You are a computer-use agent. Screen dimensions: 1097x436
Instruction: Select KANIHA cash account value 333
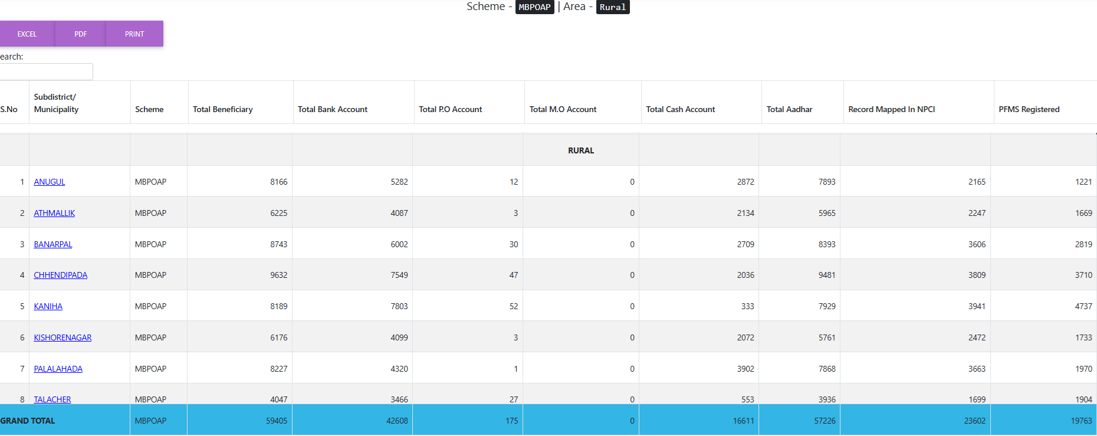(x=748, y=306)
